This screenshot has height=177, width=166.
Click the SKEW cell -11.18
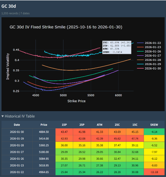point(154,172)
